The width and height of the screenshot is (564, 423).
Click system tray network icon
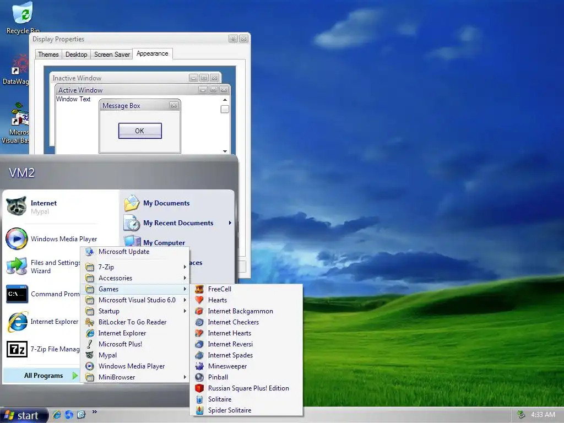[x=521, y=415]
